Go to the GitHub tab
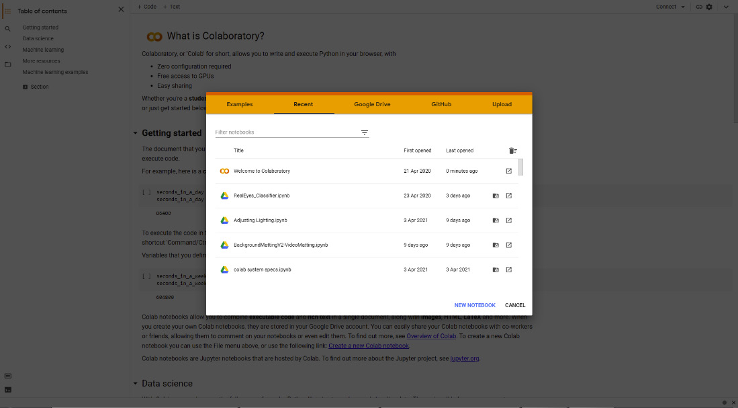 pos(441,104)
